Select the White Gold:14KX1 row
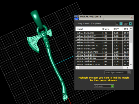The width and height of the screenshot is (139, 104). pos(102,62)
